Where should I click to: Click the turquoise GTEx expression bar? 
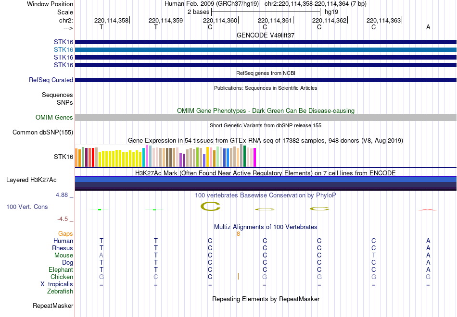[x=143, y=157]
